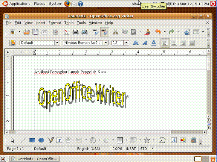Set Justified paragraph alignment
Viewport: 217px width, 162px height.
[x=192, y=43]
